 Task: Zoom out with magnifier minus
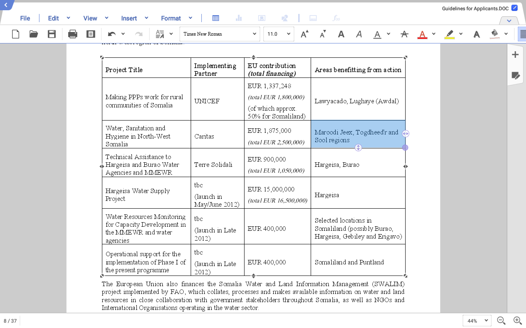click(501, 321)
